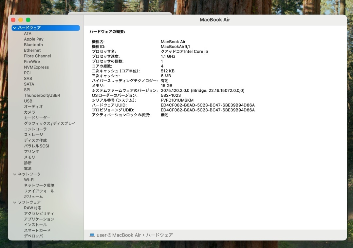The height and width of the screenshot is (248, 353).
Task: Open the ストレージ entry
Action: pos(33,135)
